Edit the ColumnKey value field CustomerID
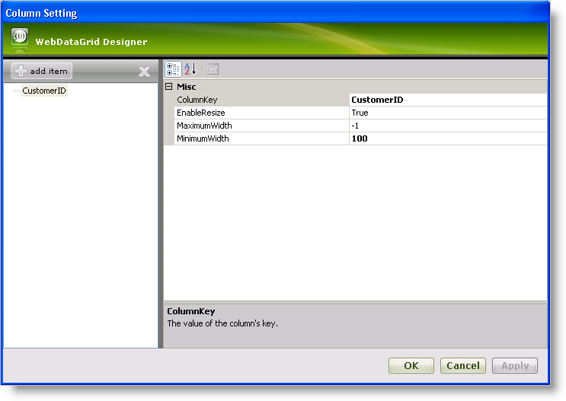 tap(447, 100)
